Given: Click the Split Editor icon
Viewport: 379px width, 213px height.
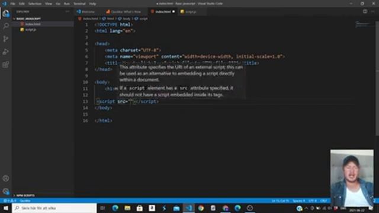Looking at the screenshot, I should [365, 11].
